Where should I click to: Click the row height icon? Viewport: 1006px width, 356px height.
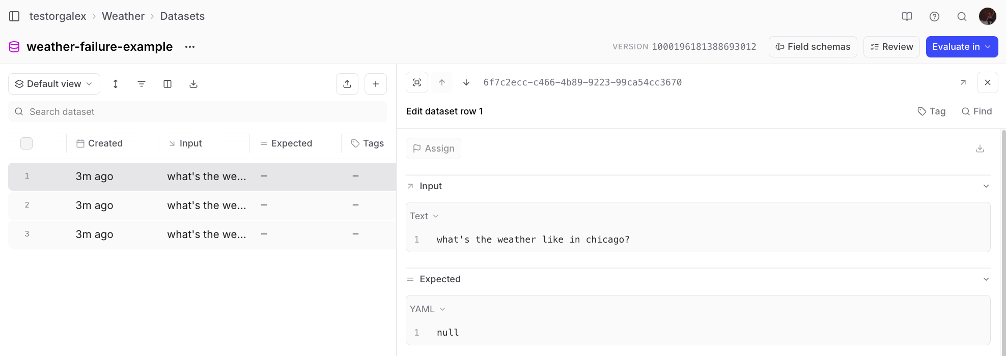coord(116,84)
